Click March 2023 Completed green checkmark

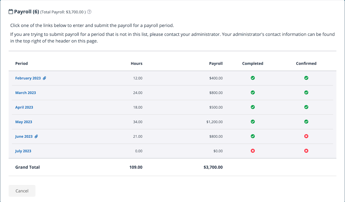click(253, 93)
